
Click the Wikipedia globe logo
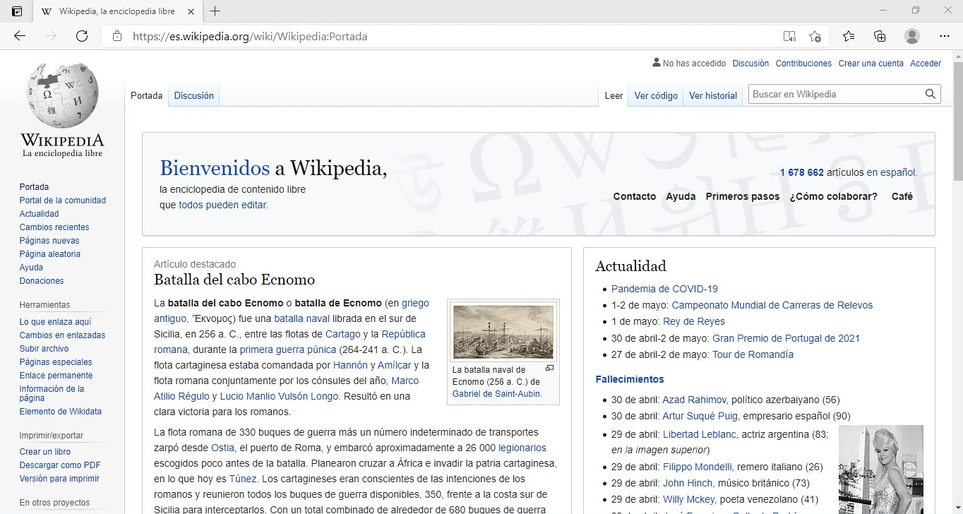pos(62,109)
